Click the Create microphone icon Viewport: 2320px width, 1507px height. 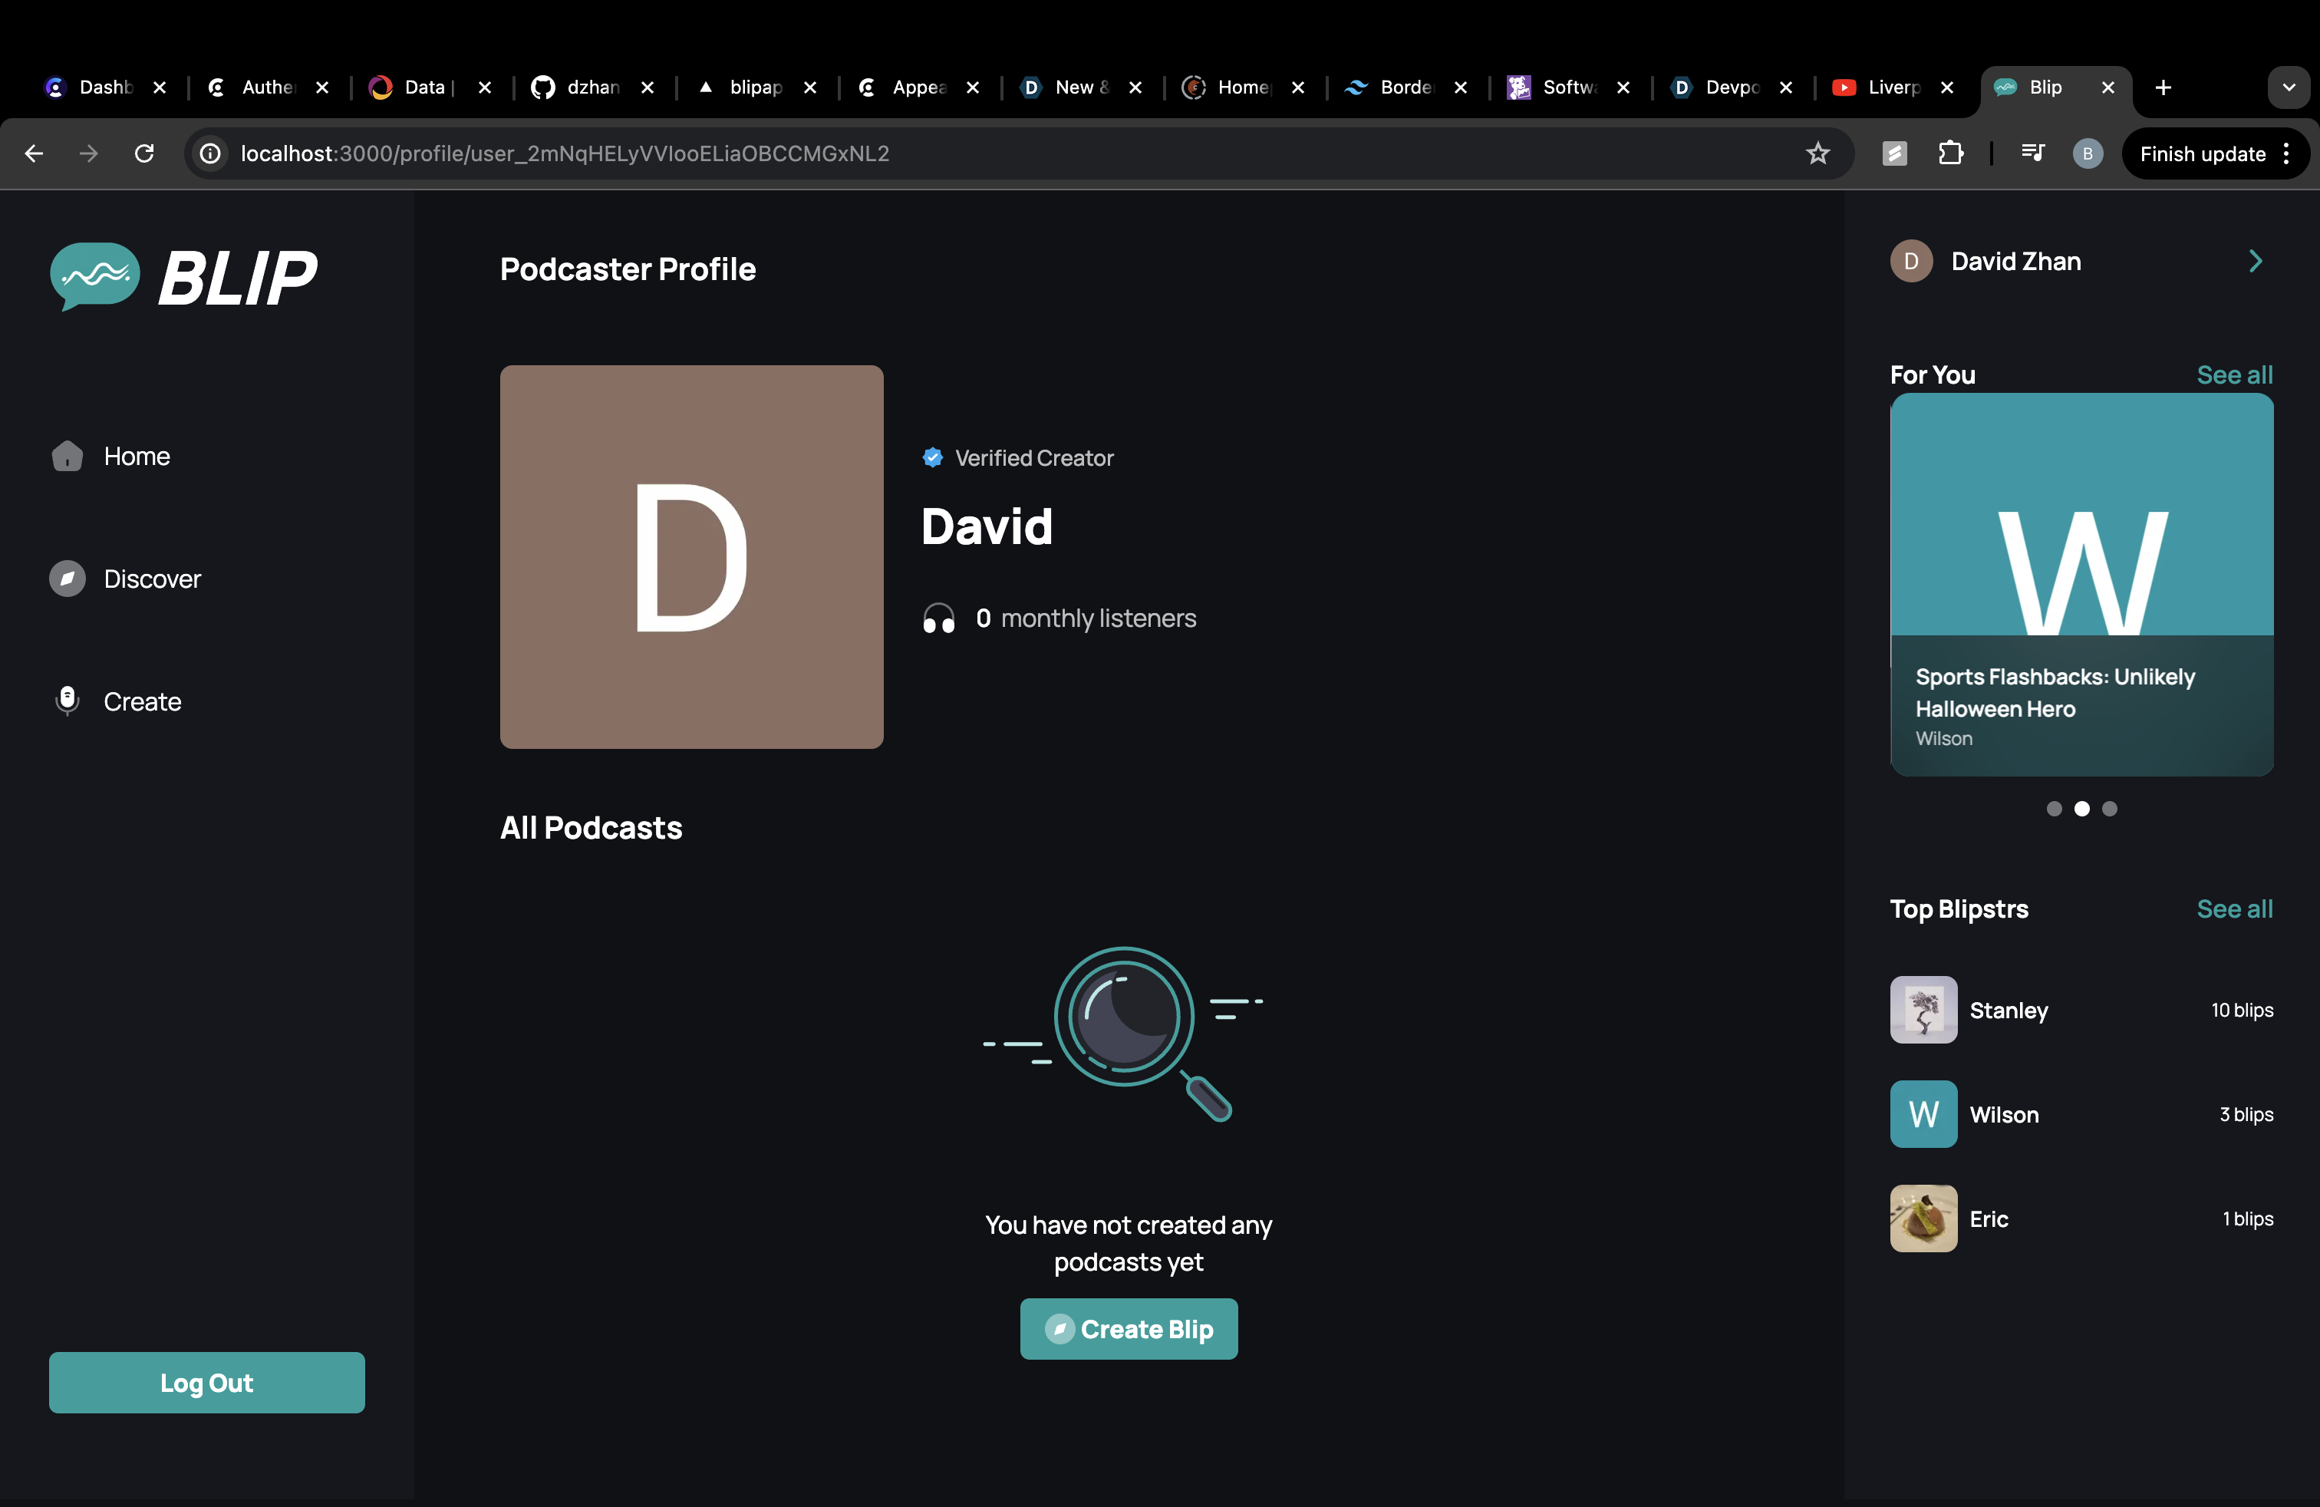[x=68, y=701]
